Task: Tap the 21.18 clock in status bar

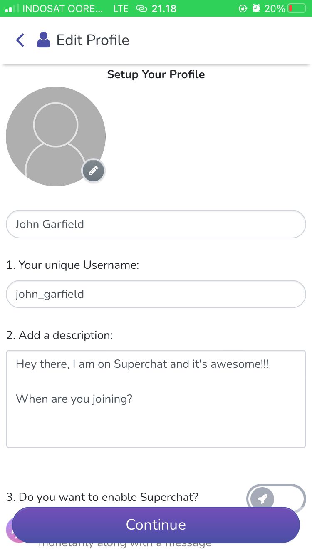Action: (164, 8)
